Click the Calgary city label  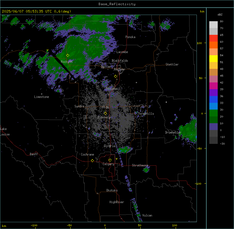(109, 164)
